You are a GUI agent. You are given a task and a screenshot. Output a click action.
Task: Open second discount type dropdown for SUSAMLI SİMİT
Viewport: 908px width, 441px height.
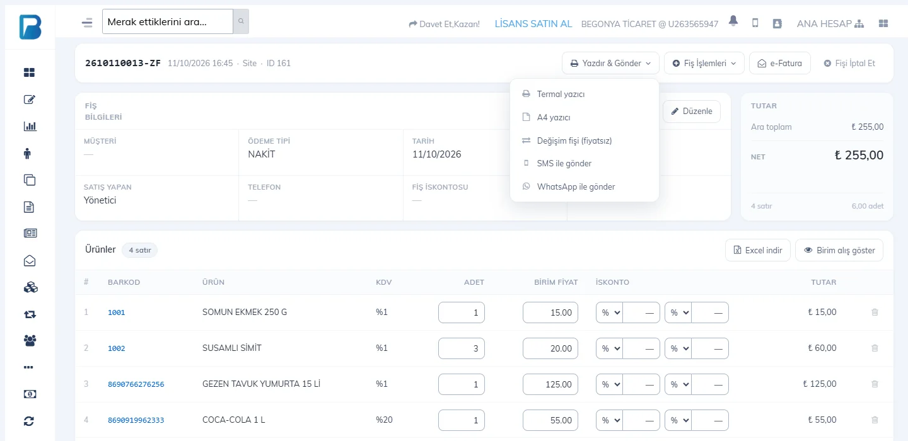click(x=678, y=348)
